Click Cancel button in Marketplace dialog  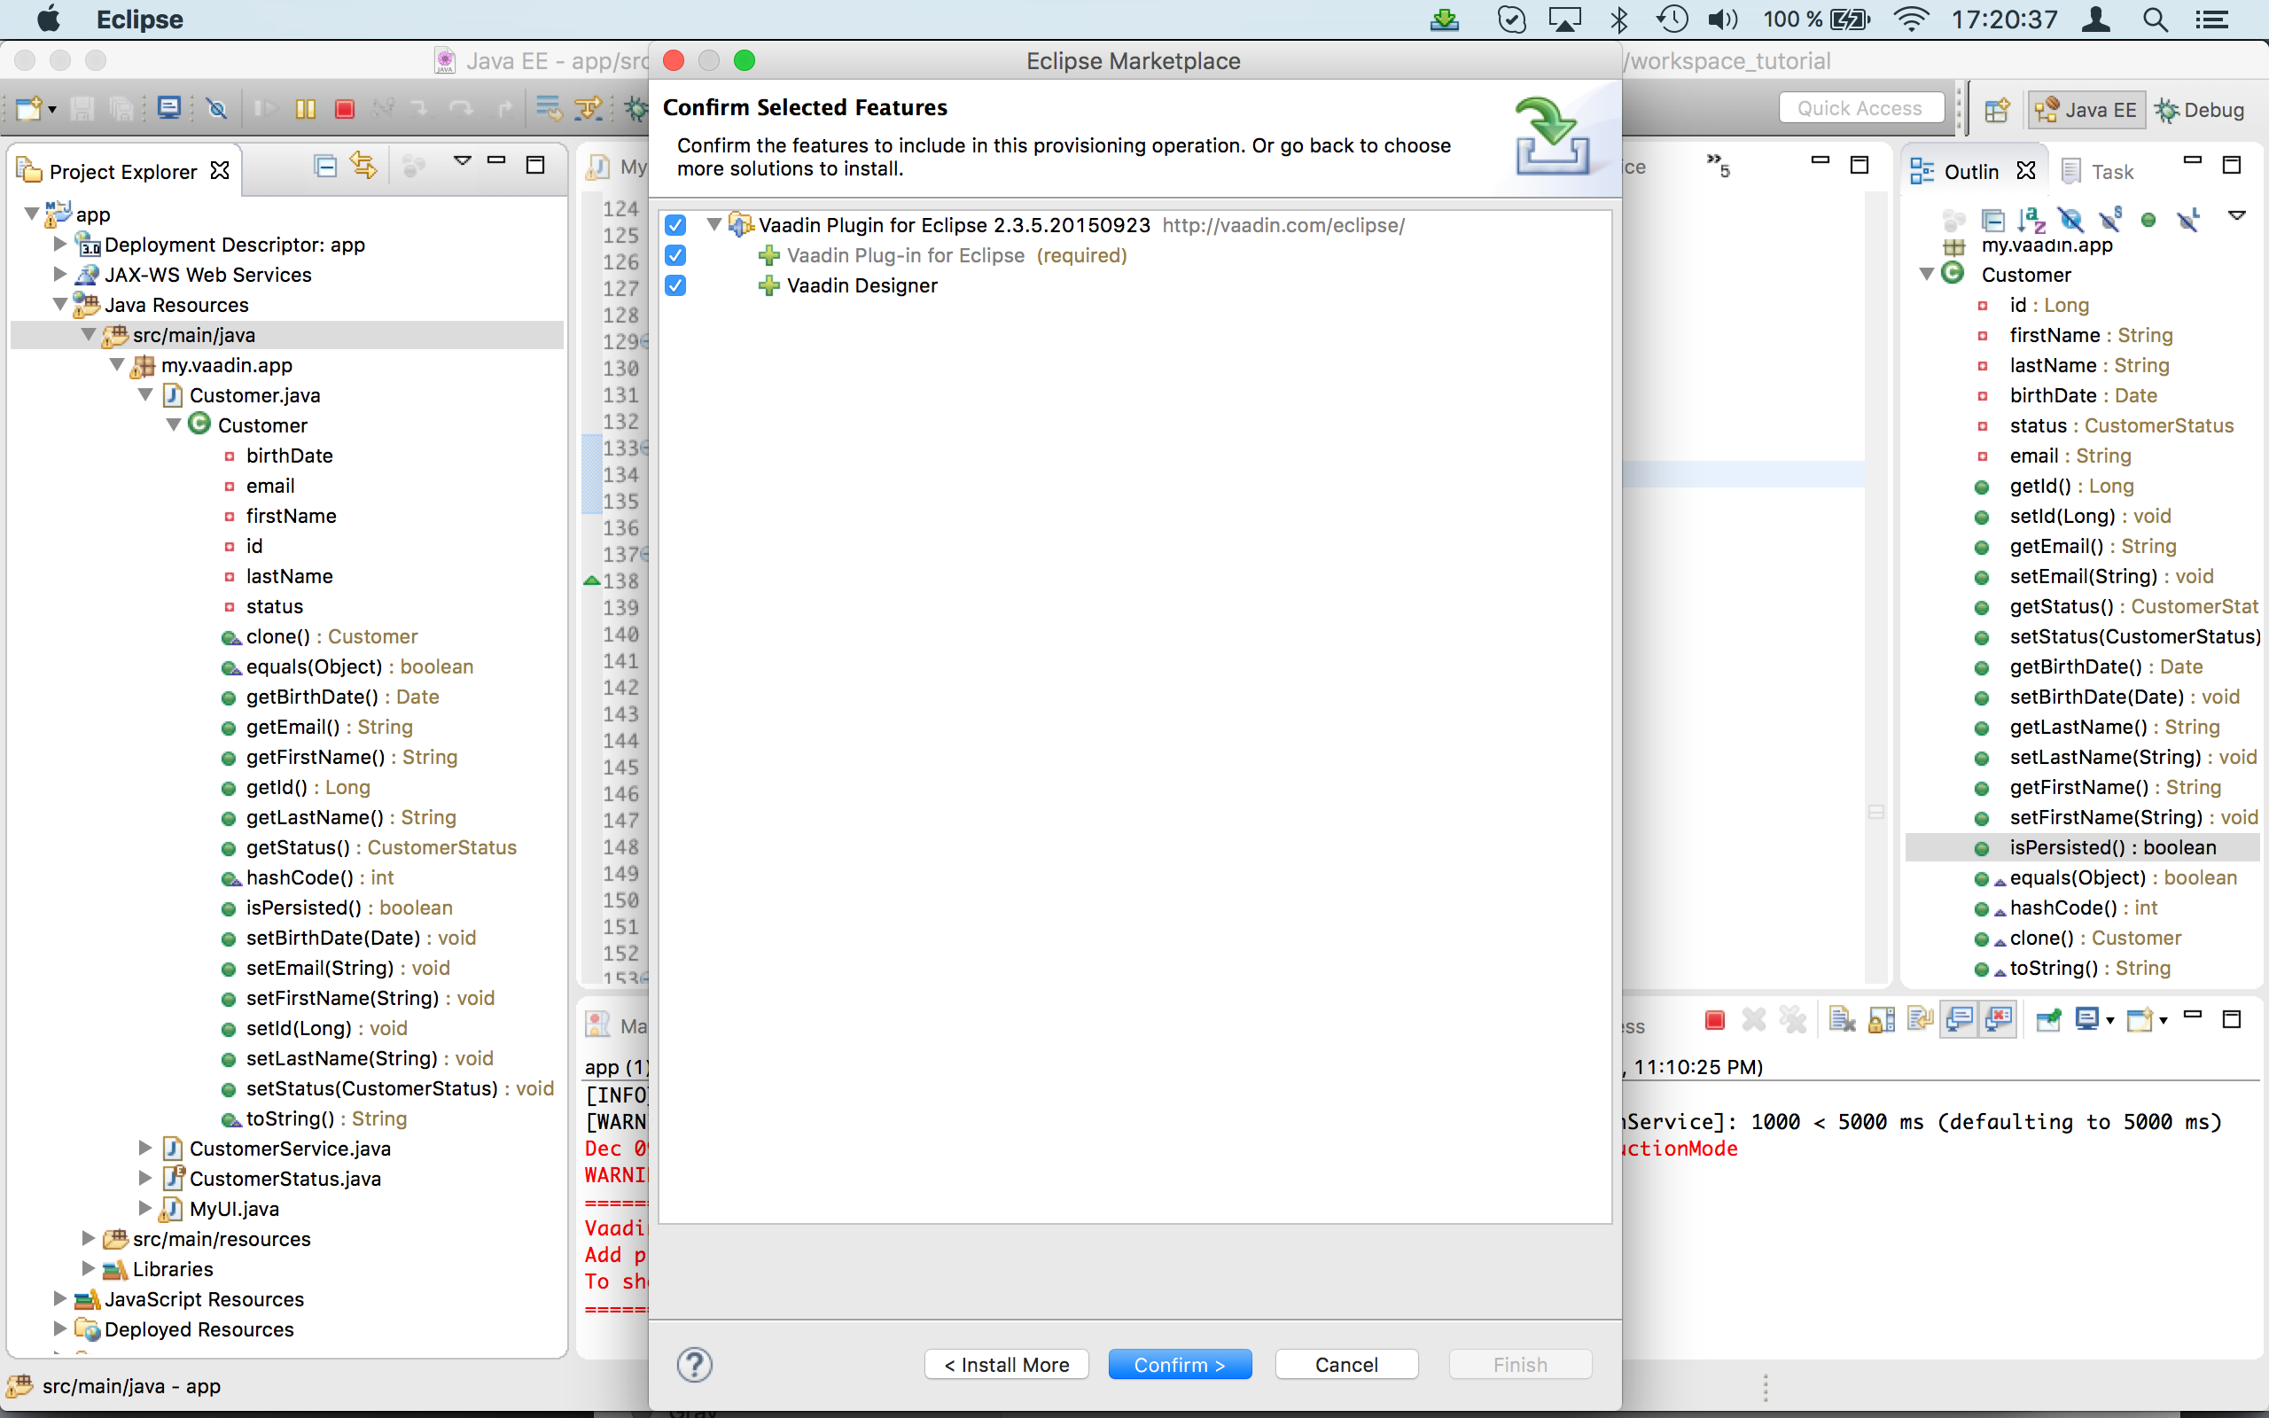1346,1365
